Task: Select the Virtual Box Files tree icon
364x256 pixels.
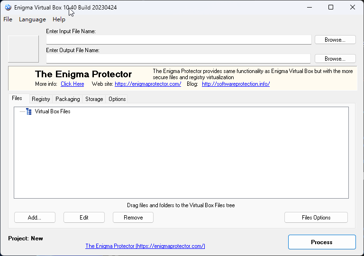Action: [29, 111]
